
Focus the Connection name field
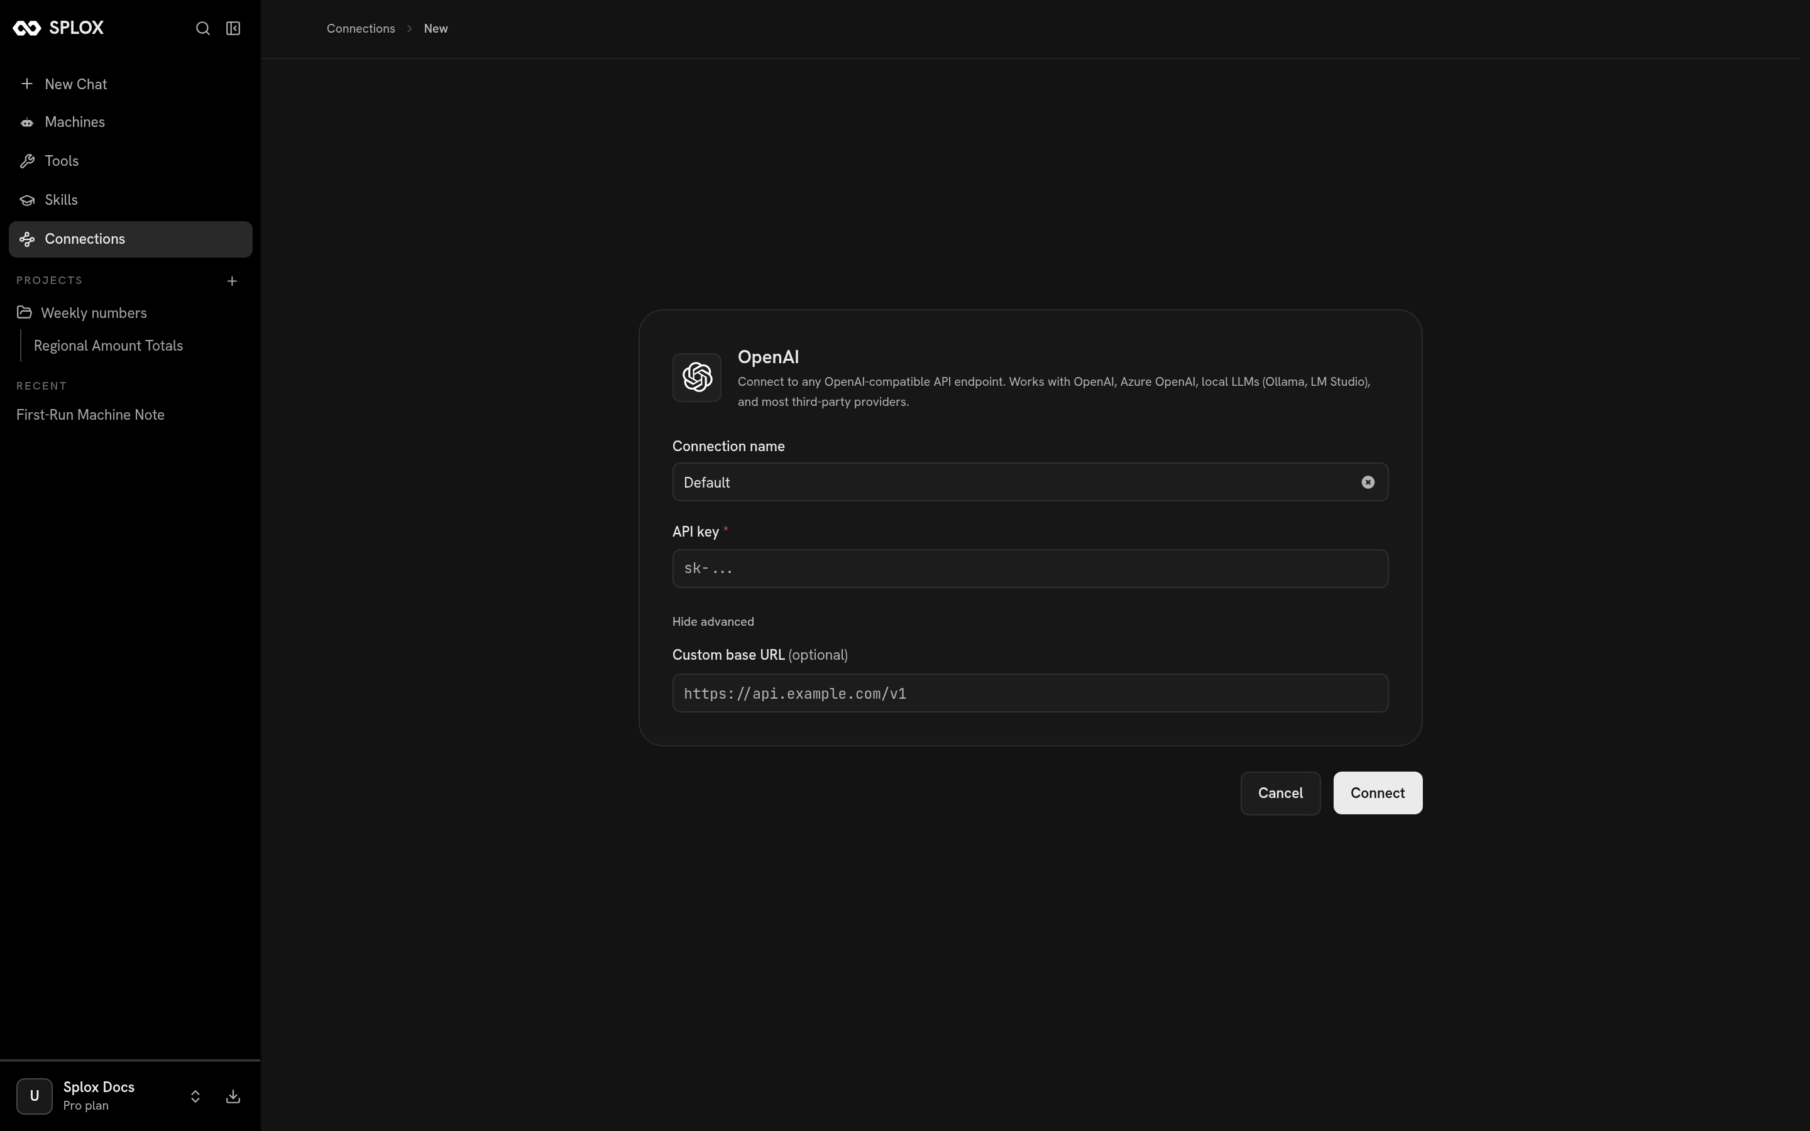[x=1031, y=483]
